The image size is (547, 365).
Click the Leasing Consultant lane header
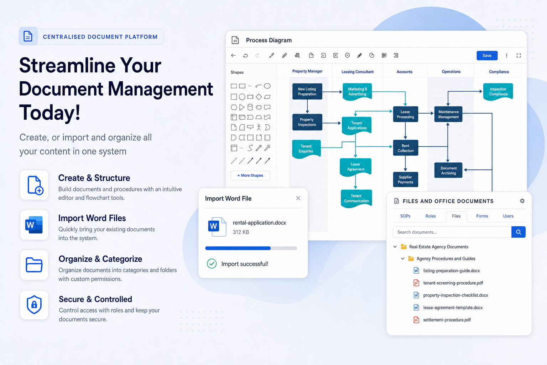357,72
